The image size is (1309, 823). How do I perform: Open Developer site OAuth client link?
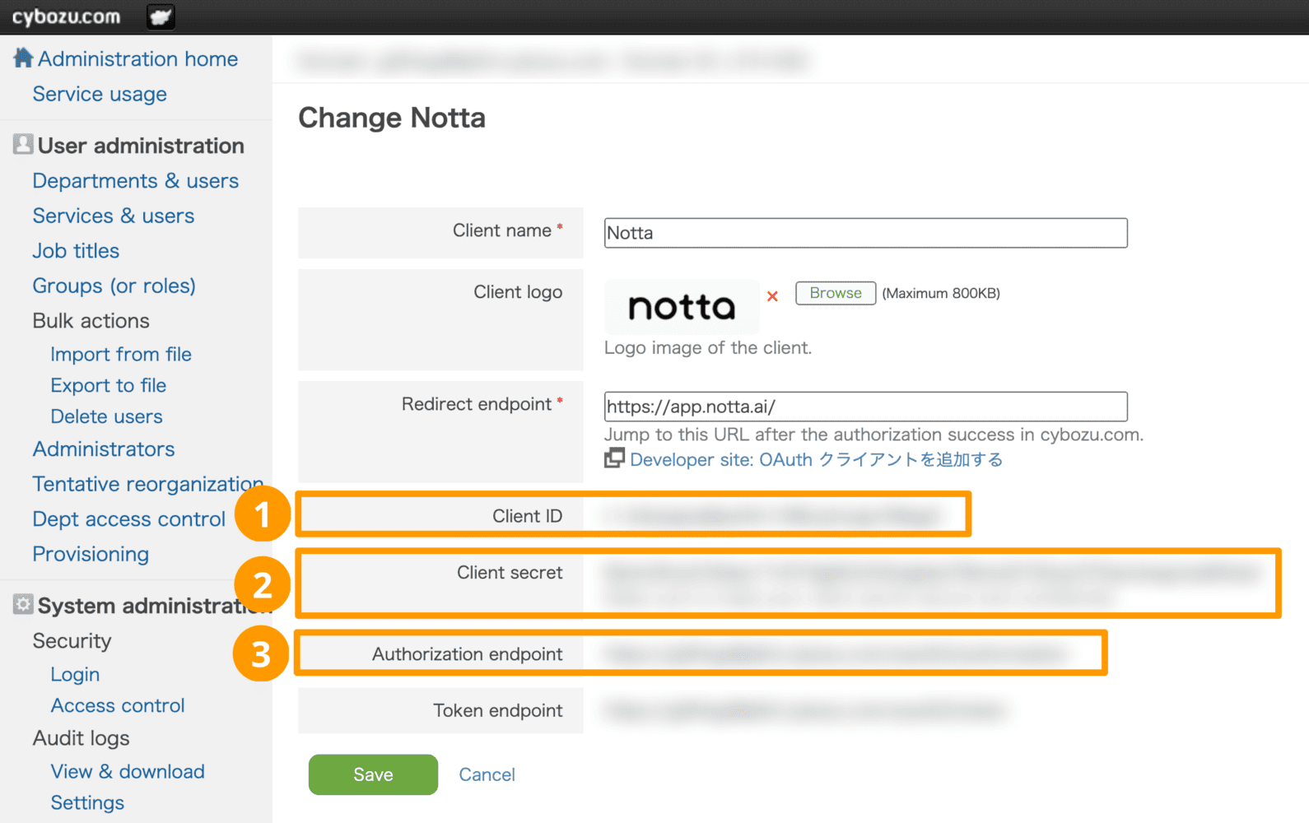(817, 460)
